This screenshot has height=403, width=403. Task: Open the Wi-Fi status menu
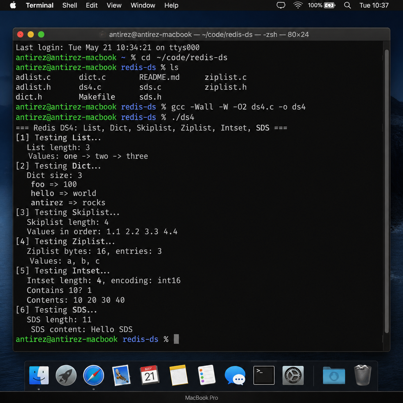[298, 5]
